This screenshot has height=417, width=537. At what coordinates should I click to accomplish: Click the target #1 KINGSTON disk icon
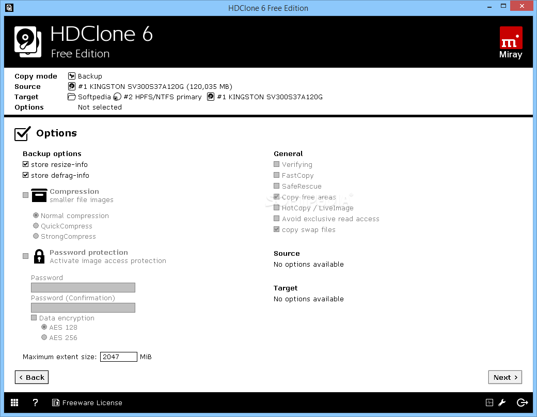pos(211,97)
